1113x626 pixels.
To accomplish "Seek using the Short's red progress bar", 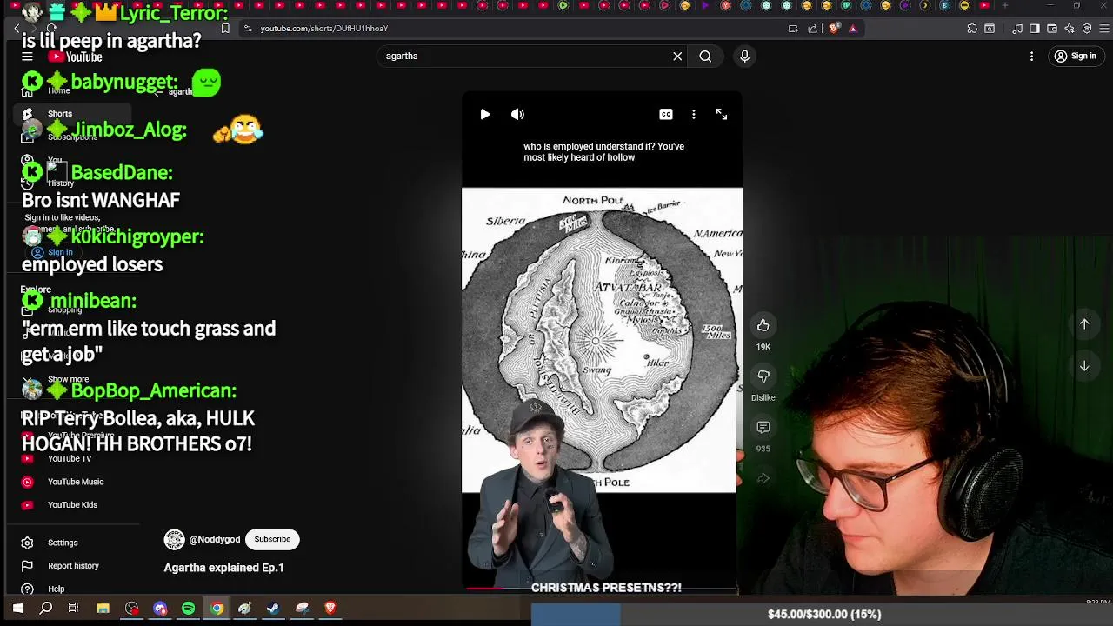I will point(600,589).
